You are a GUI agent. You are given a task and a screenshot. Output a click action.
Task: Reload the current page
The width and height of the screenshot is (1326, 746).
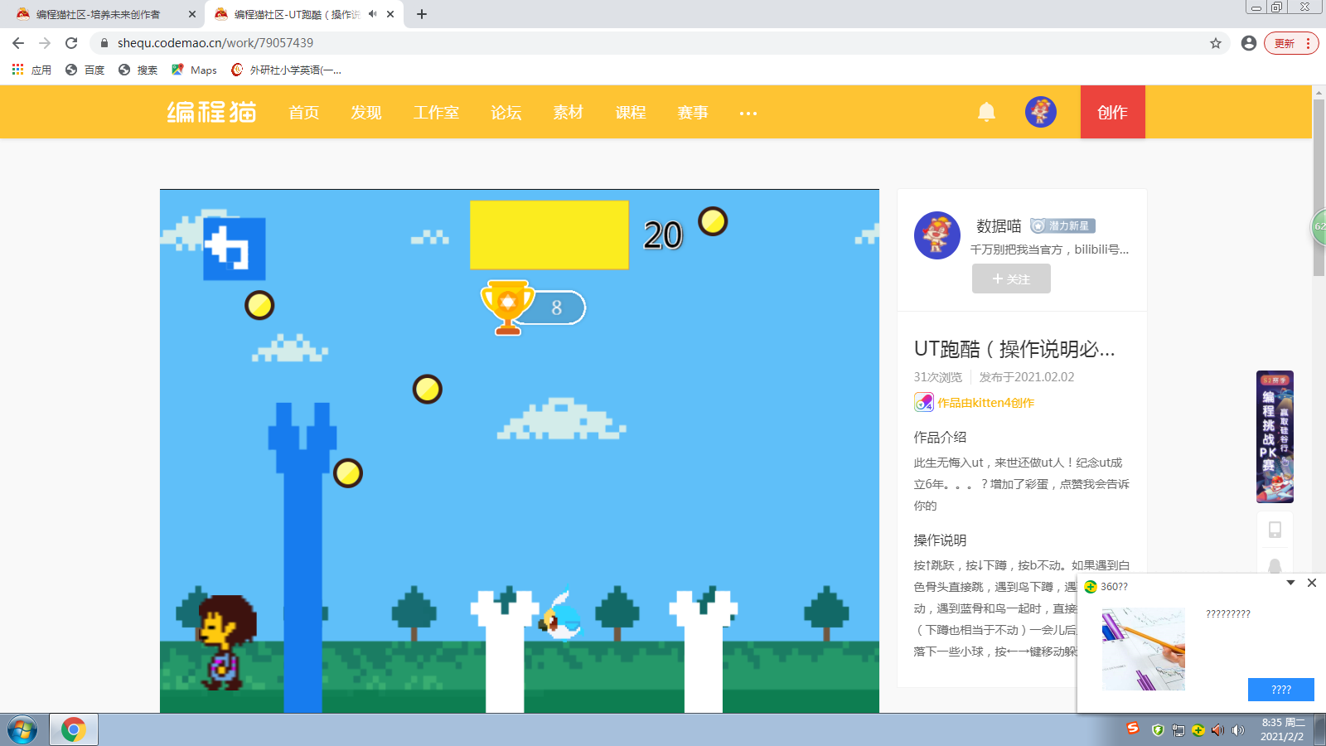[x=71, y=43]
